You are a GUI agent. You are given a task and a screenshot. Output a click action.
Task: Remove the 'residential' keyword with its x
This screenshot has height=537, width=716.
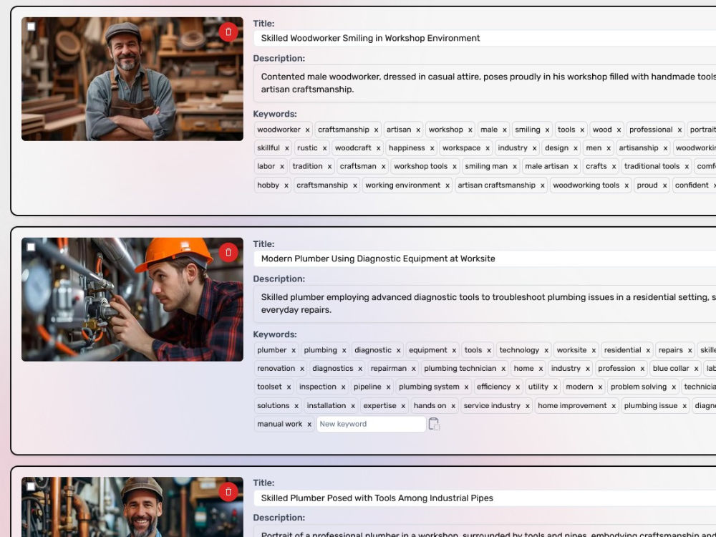(x=648, y=351)
